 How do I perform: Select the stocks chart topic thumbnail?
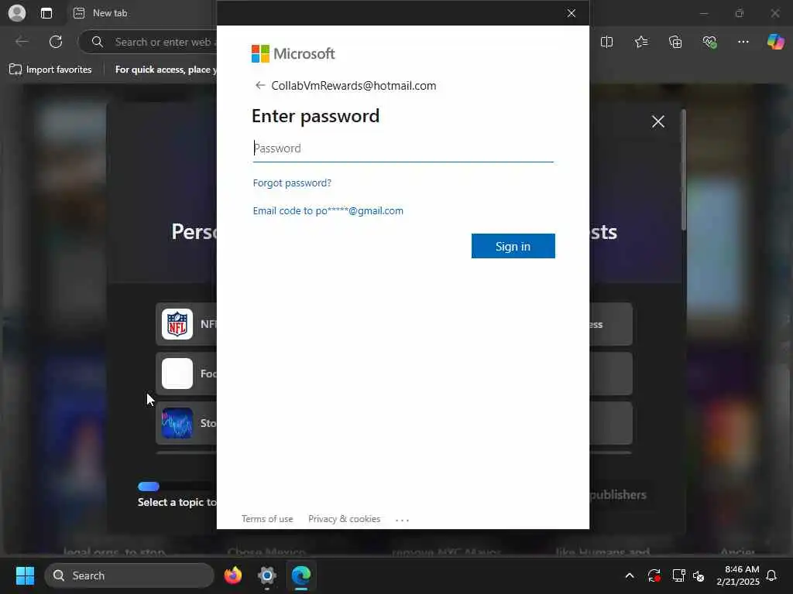tap(177, 423)
